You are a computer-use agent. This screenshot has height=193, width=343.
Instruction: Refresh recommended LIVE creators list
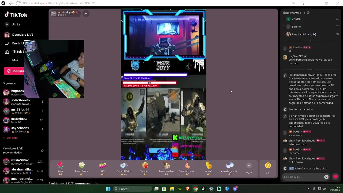(x=42, y=151)
